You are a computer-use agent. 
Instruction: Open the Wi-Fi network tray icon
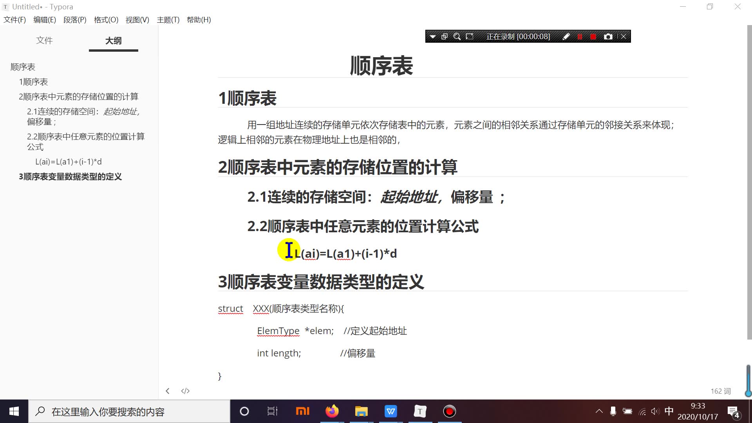(642, 411)
